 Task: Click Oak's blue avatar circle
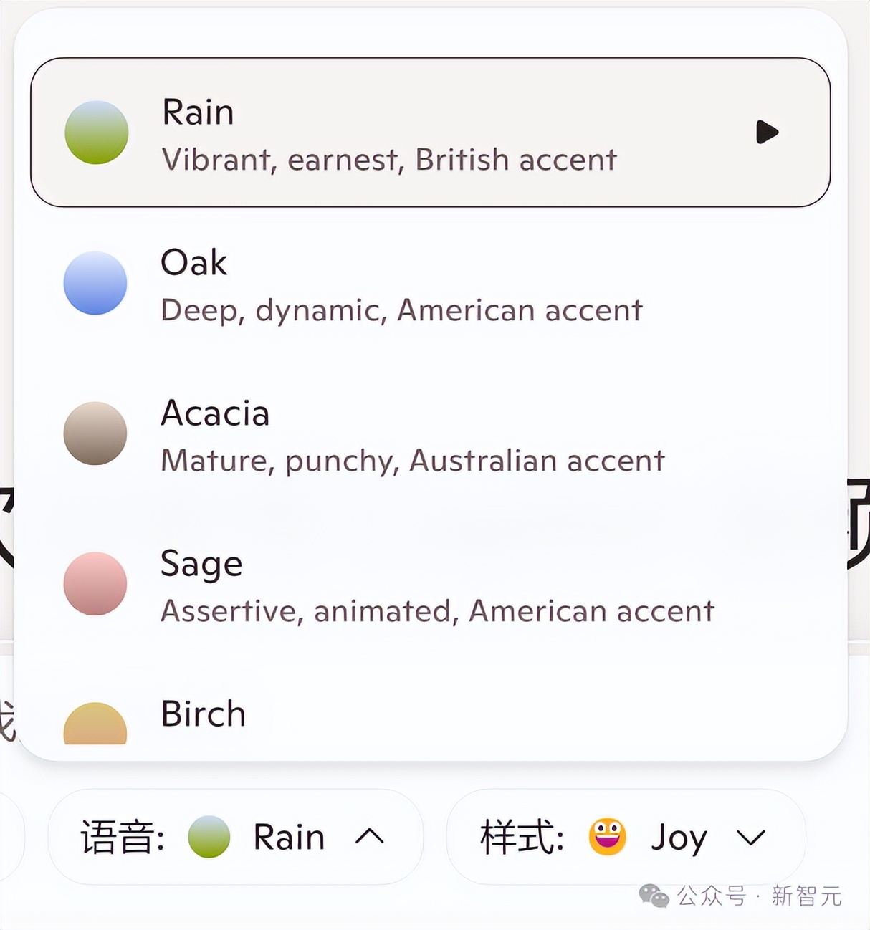(95, 283)
